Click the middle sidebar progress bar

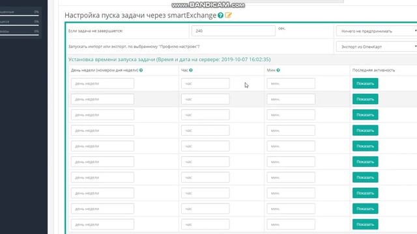click(x=19, y=25)
